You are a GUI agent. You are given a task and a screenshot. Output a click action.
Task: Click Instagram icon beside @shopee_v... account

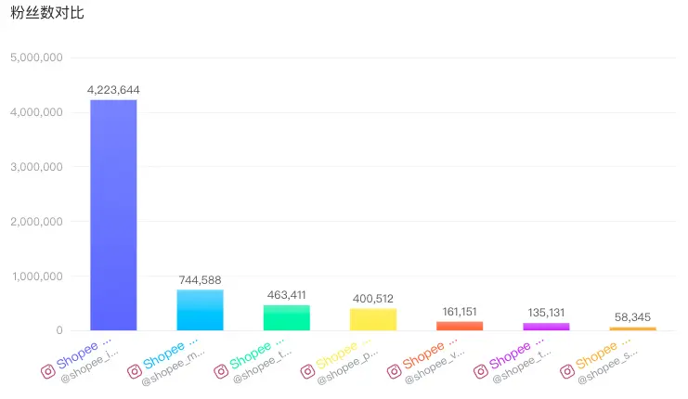pos(394,372)
